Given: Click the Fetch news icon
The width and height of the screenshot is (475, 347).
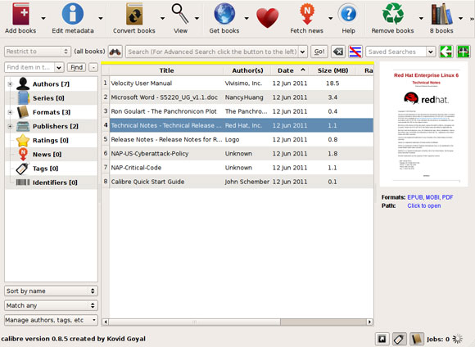Looking at the screenshot, I should pos(307,14).
